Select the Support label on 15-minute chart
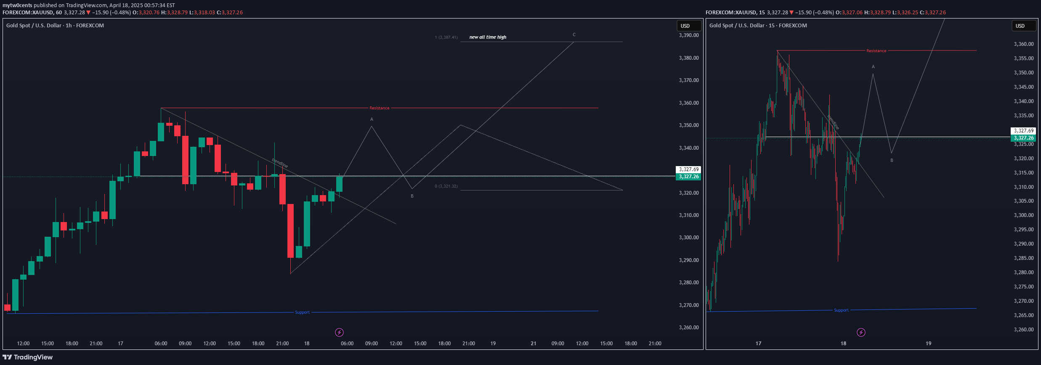 tap(841, 310)
